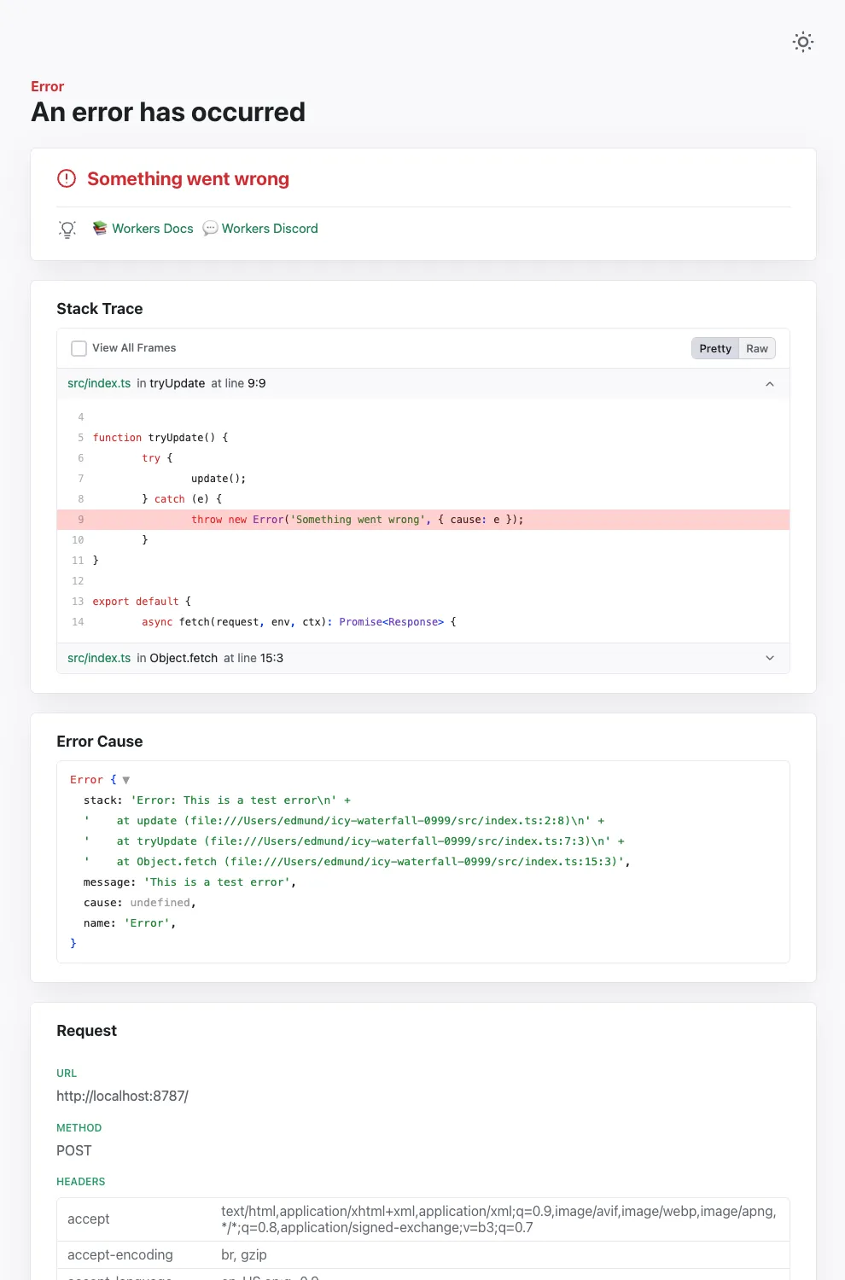Click the View All Frames label
Image resolution: width=845 pixels, height=1280 pixels.
[134, 348]
